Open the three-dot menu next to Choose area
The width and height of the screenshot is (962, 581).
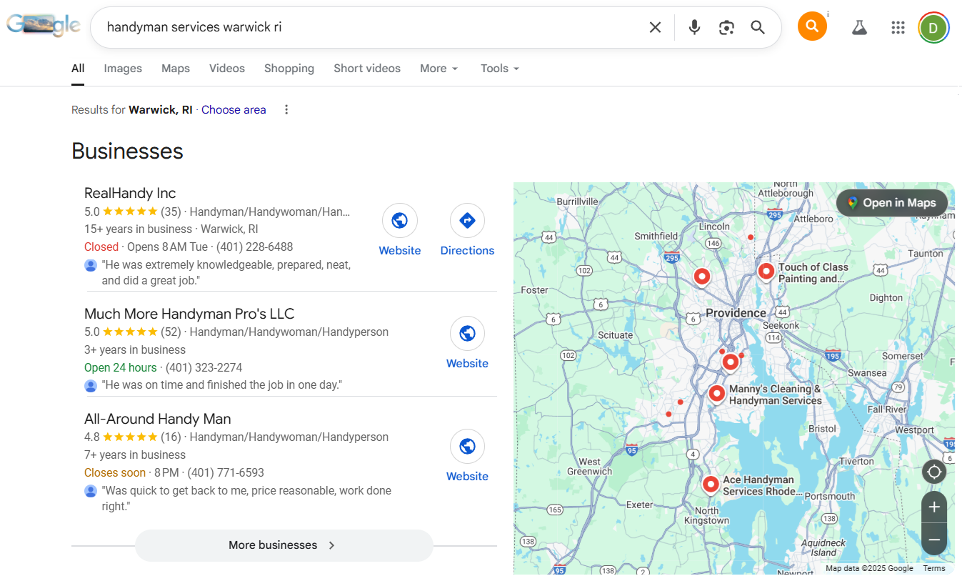286,109
